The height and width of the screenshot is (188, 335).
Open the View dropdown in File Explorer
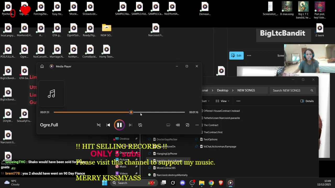pyautogui.click(x=222, y=101)
